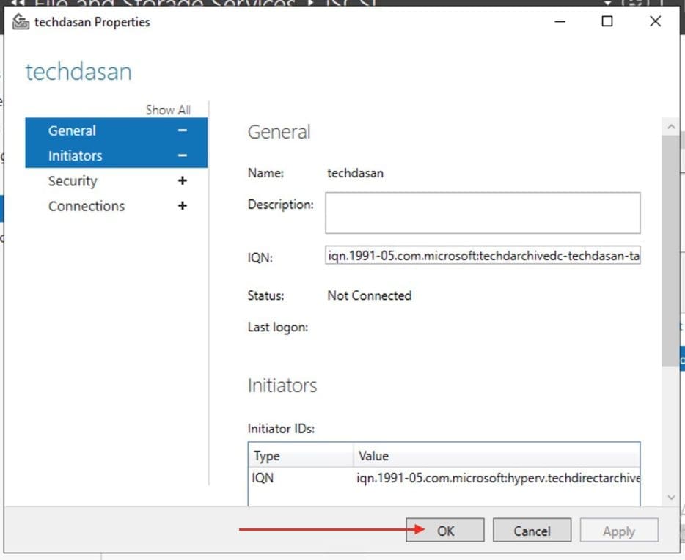Click the Show All link
The width and height of the screenshot is (685, 560).
(168, 110)
